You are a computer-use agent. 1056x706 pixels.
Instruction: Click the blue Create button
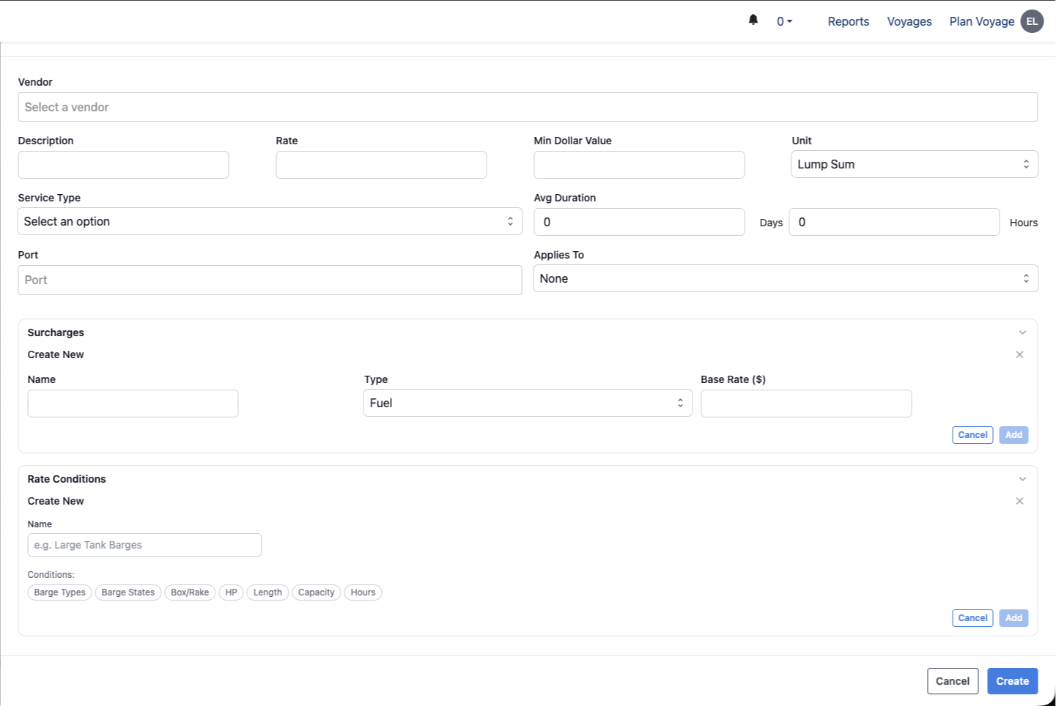1012,681
